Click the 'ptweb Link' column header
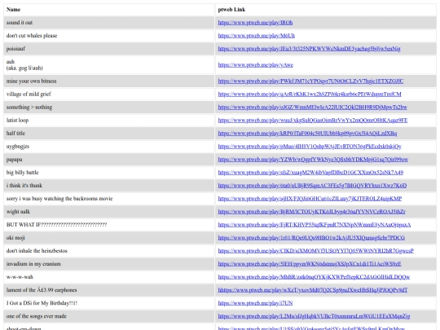This screenshot has width=440, height=330. click(326, 10)
